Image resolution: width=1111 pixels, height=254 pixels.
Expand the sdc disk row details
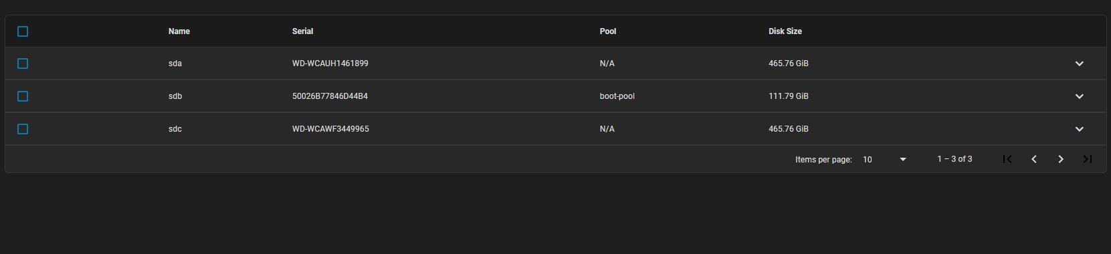(x=1080, y=129)
